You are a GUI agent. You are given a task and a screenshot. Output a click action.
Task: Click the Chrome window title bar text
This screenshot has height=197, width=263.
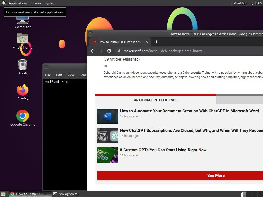click(216, 34)
